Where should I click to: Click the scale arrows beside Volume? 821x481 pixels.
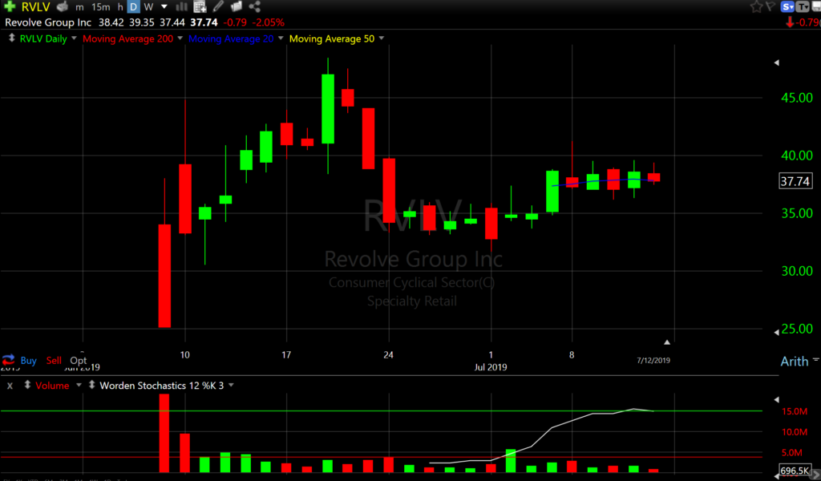click(27, 385)
